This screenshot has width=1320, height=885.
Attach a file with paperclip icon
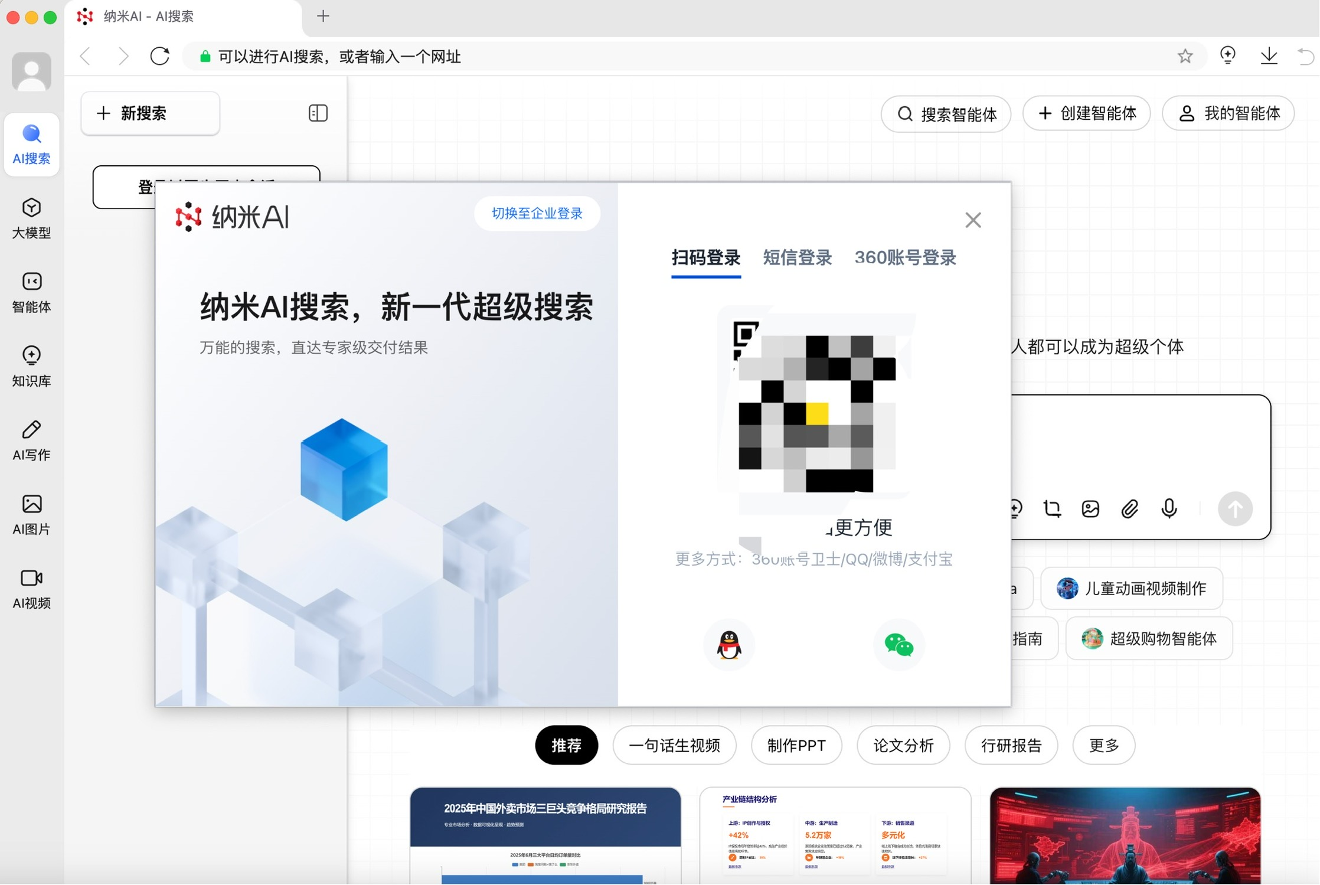tap(1129, 508)
